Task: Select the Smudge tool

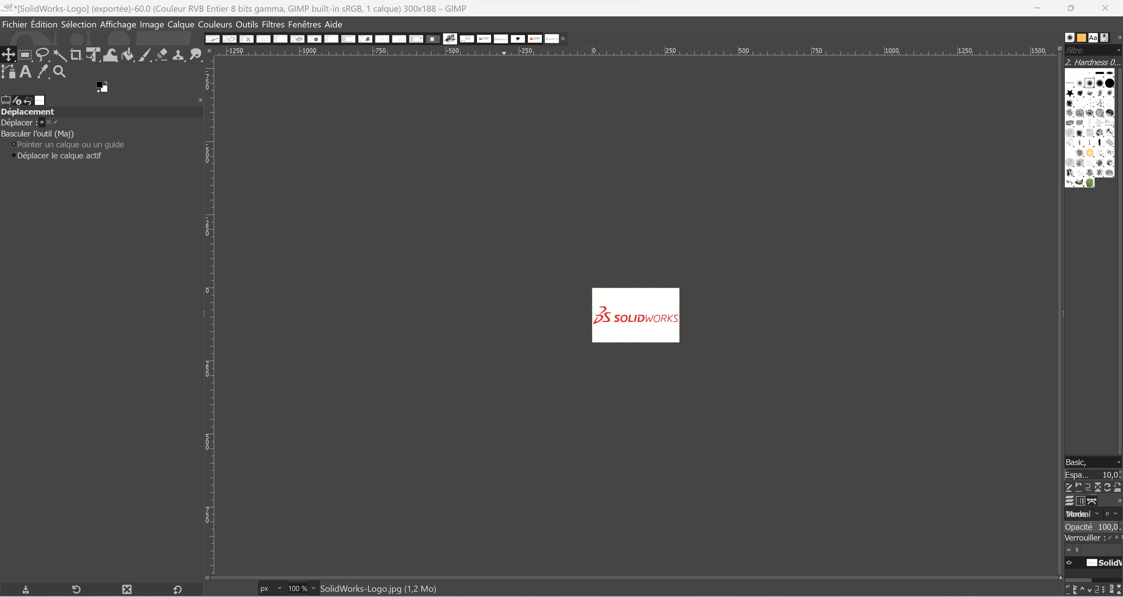Action: coord(195,55)
